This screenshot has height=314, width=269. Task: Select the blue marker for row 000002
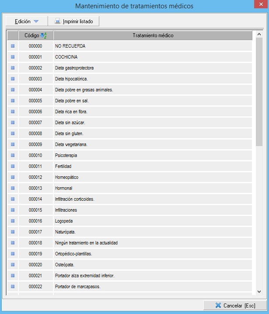coord(13,68)
